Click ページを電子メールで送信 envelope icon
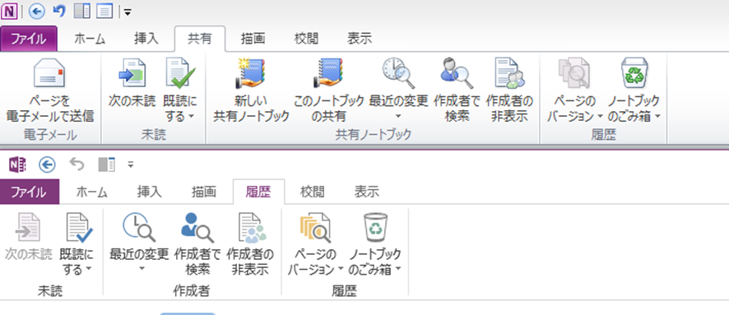 point(49,73)
